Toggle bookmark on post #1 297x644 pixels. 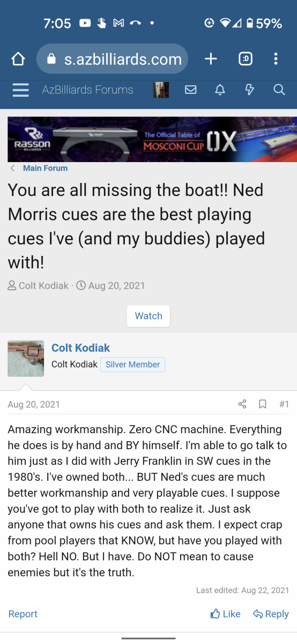coord(263,404)
